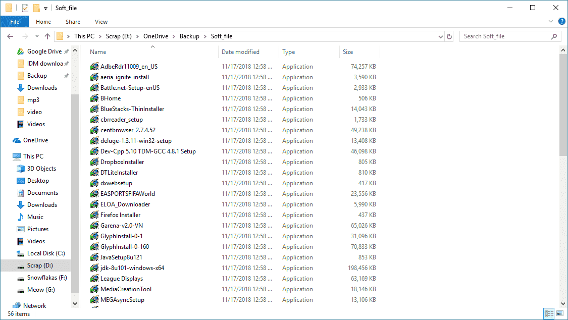Select the BlueStacks-ThinInstaller file icon
The image size is (568, 320).
(x=94, y=109)
